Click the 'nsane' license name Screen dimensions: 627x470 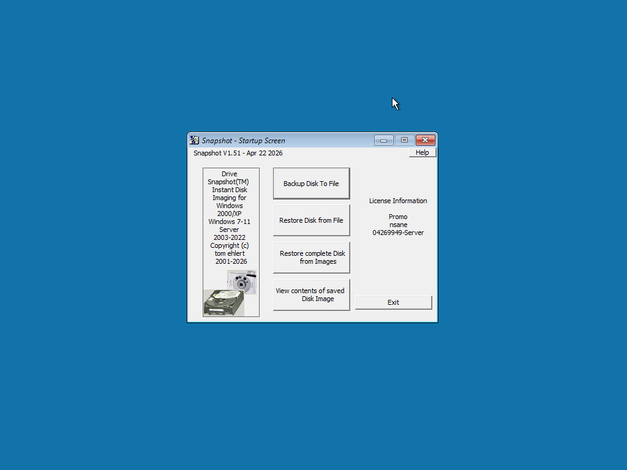[x=398, y=225]
